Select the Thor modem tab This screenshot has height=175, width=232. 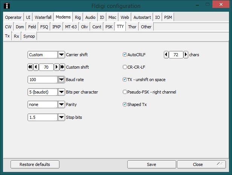132,27
